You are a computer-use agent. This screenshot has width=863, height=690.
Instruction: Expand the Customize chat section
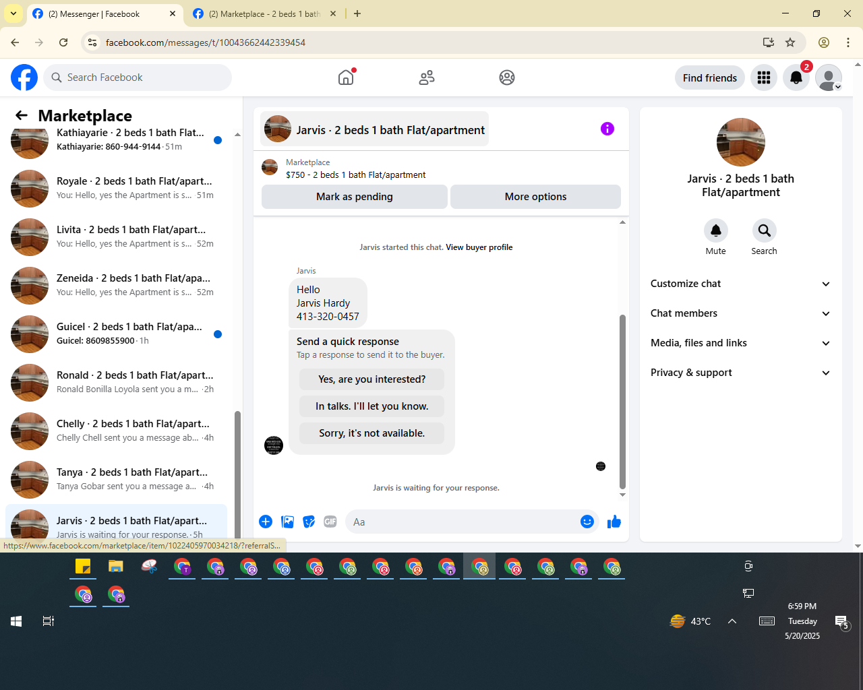click(740, 284)
